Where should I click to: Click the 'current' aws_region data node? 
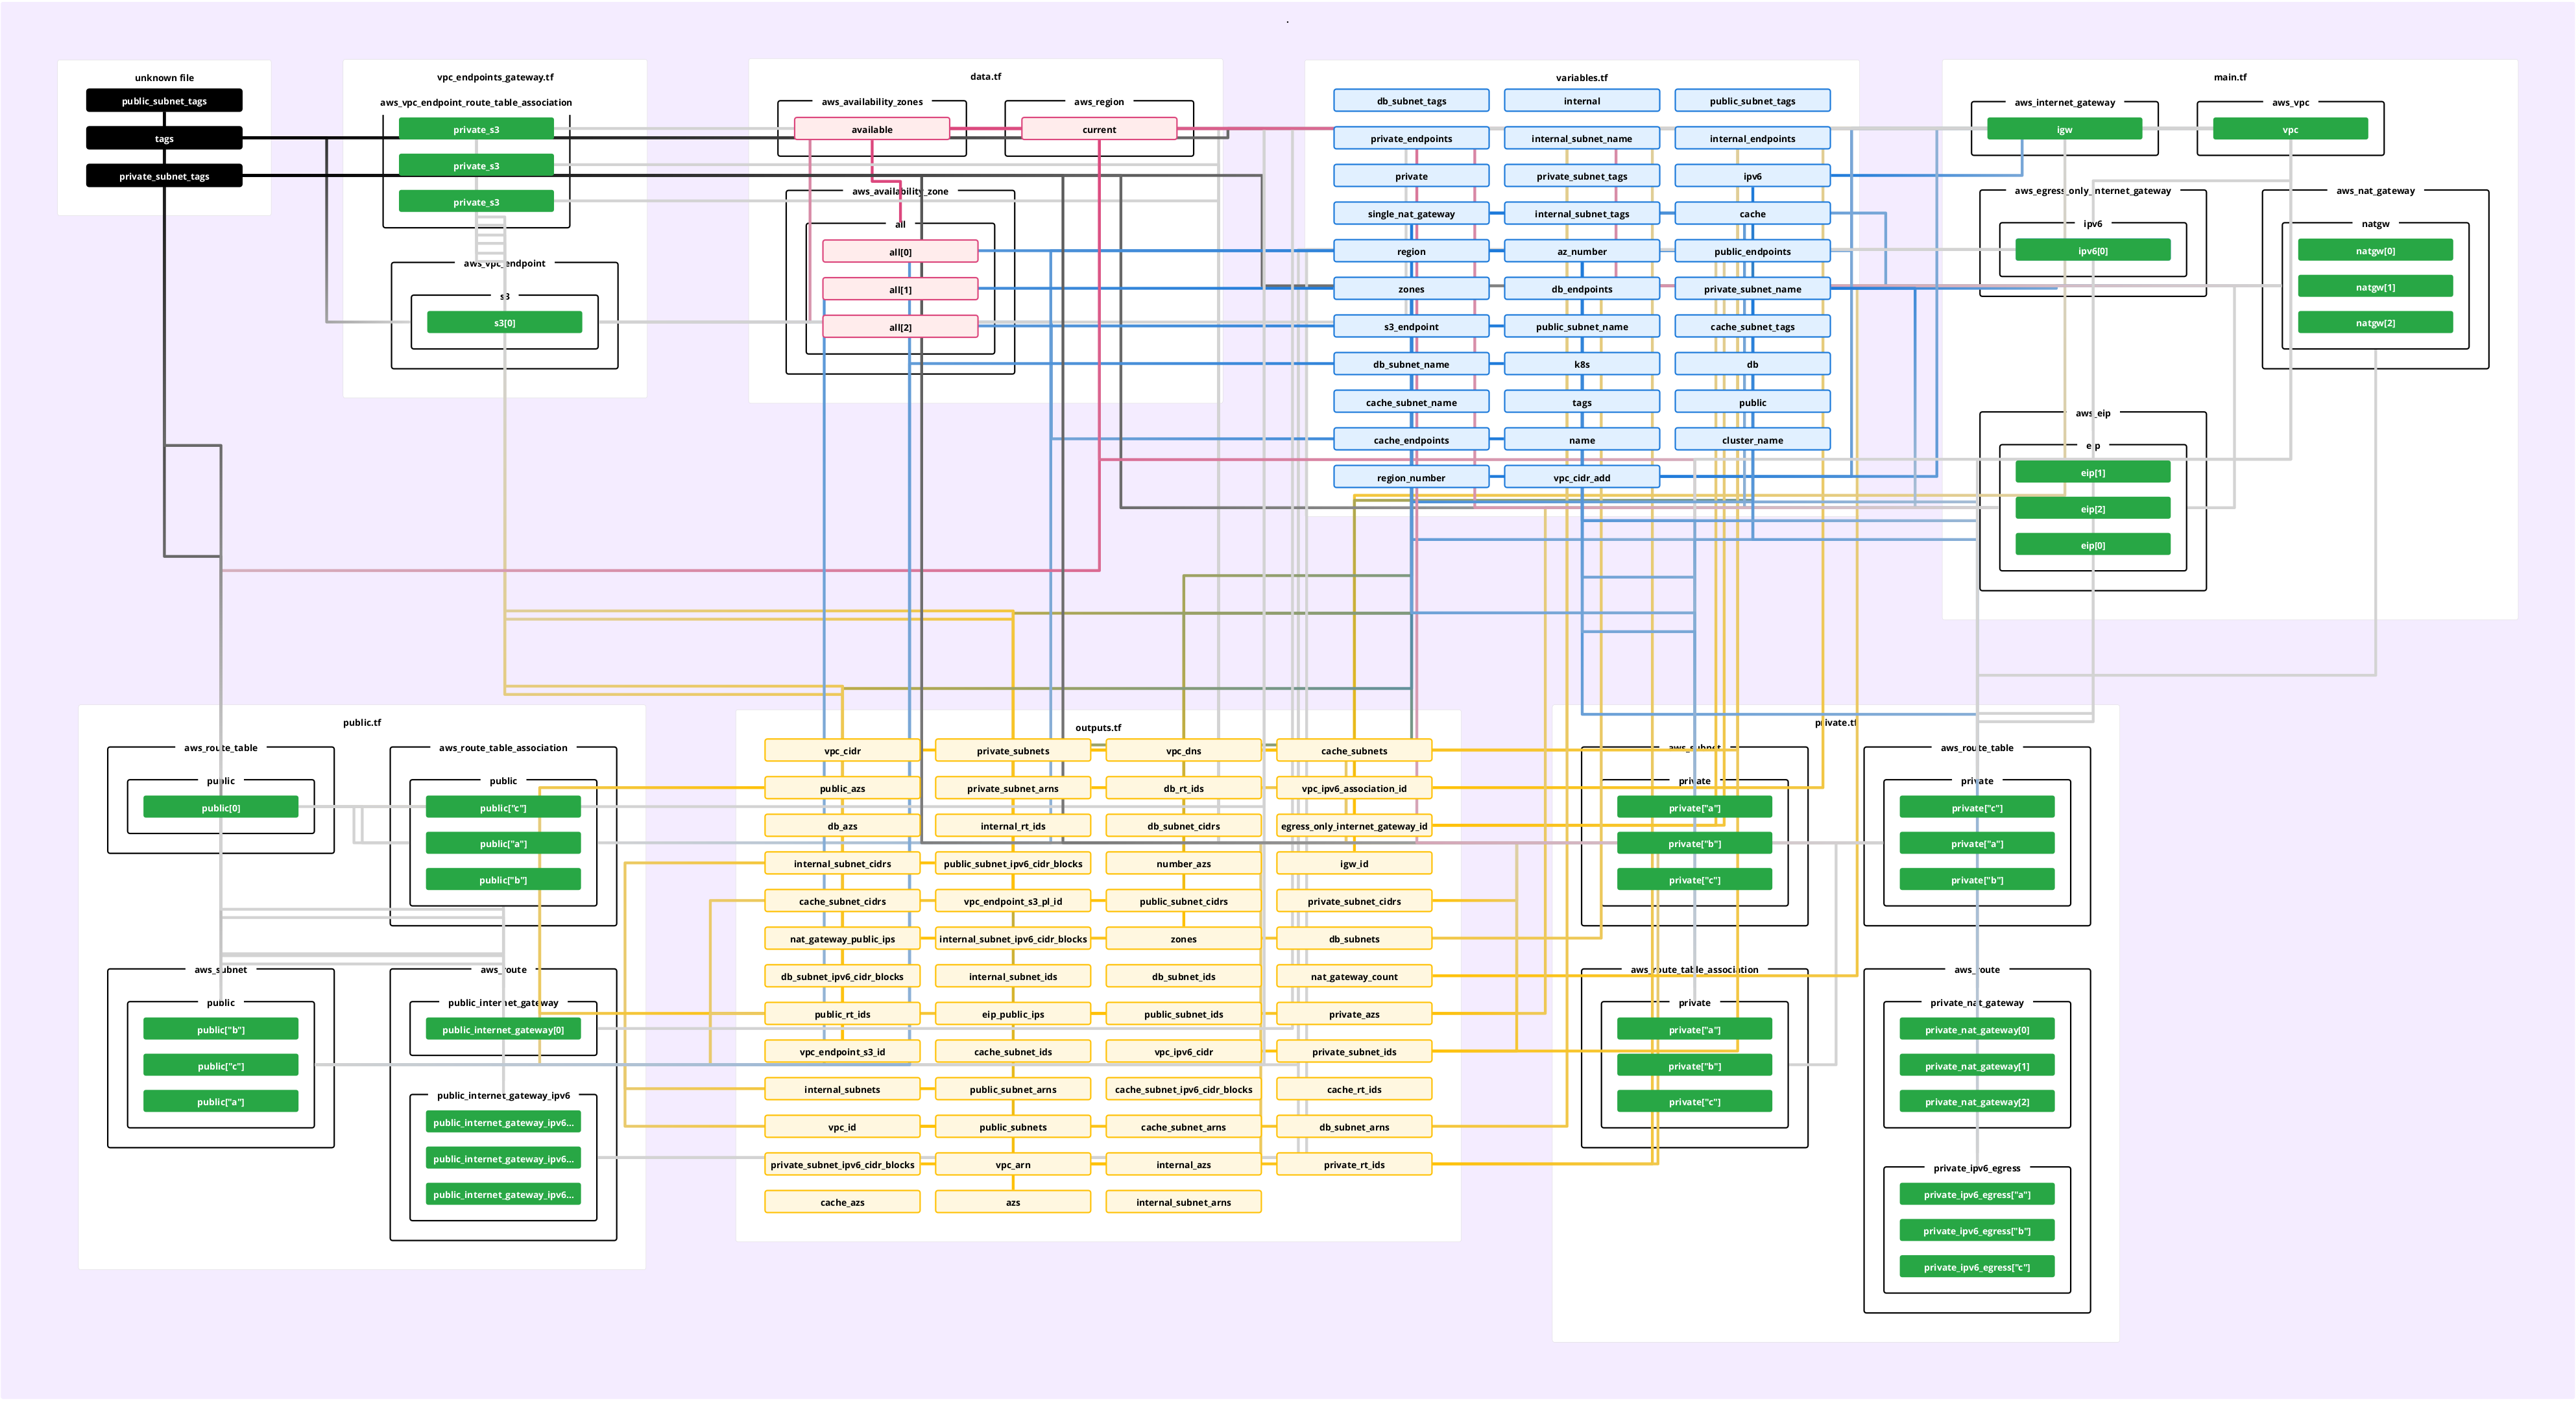click(1099, 130)
